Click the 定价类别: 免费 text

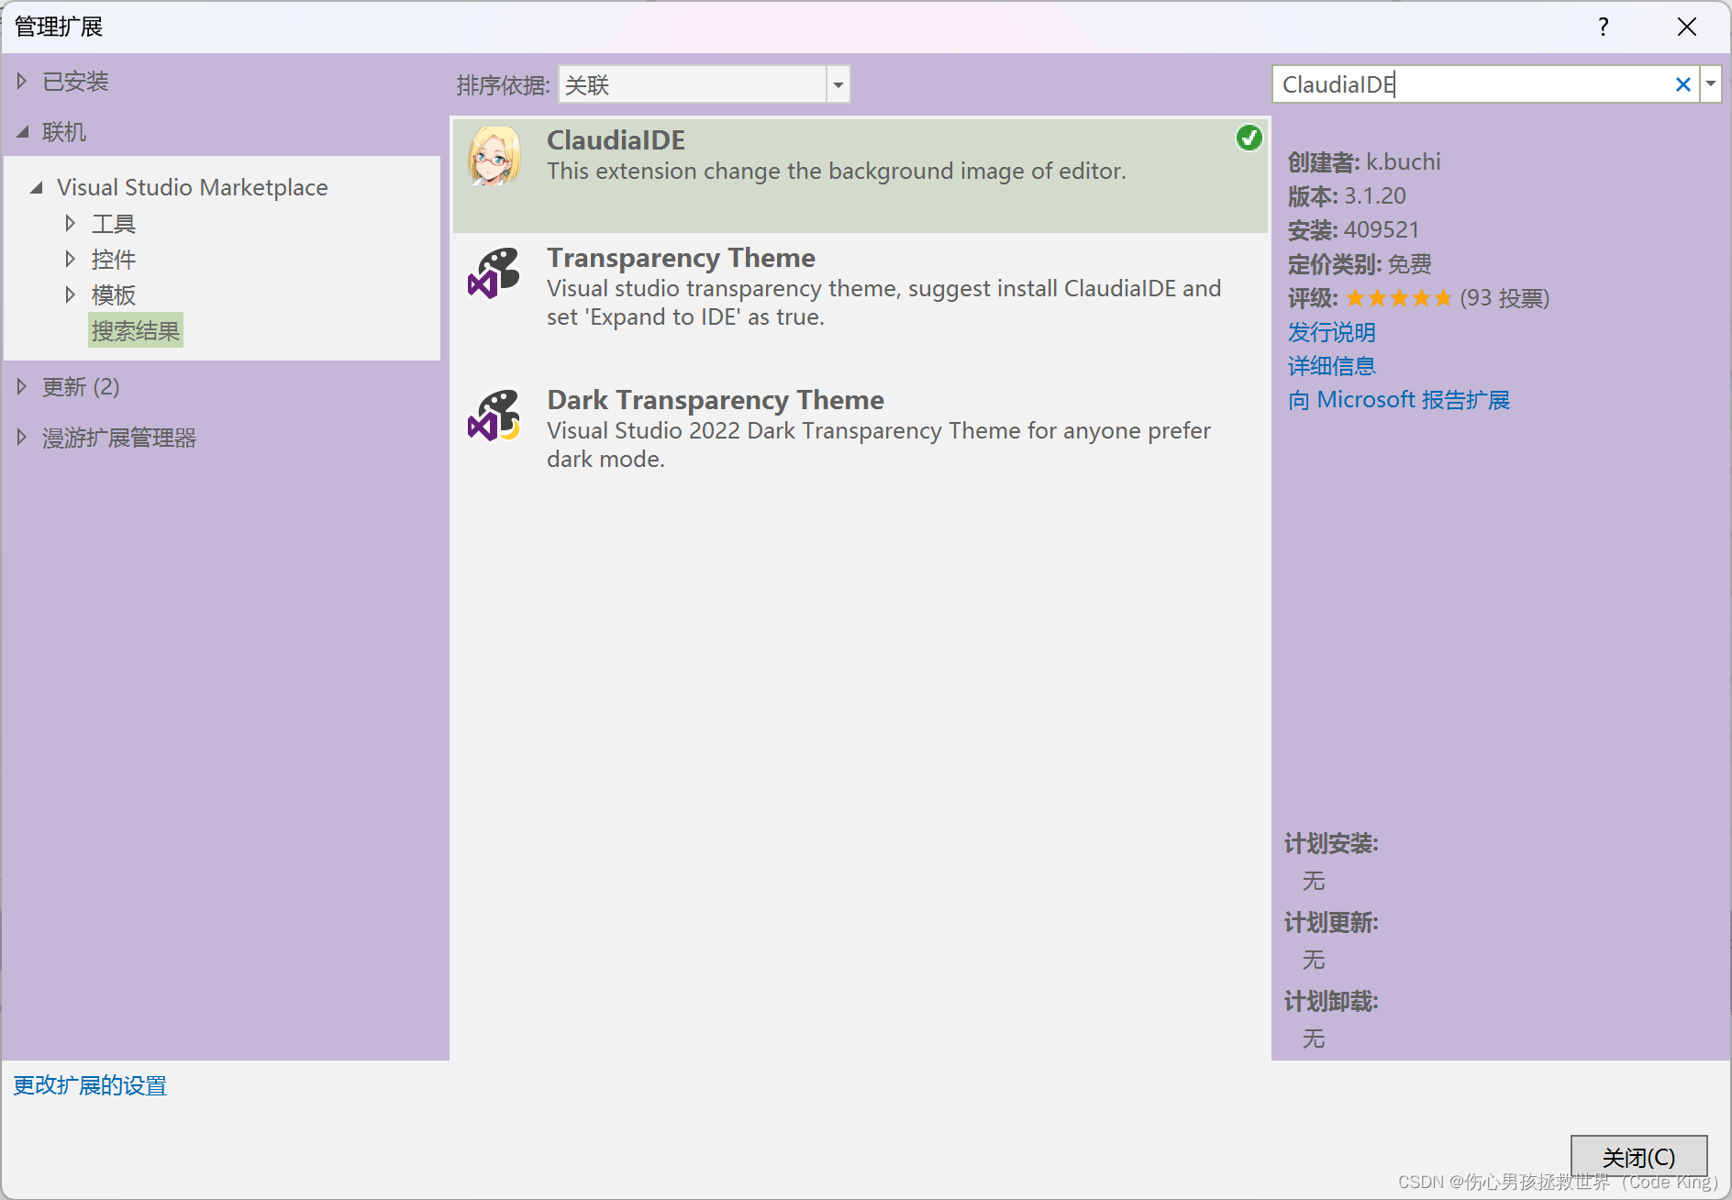click(x=1360, y=264)
